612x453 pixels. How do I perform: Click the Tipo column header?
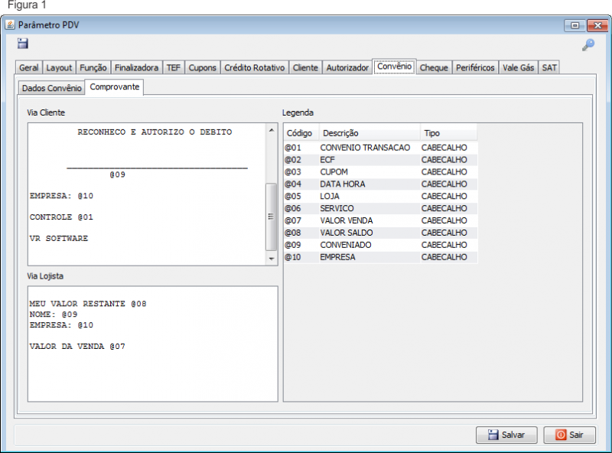tap(448, 133)
